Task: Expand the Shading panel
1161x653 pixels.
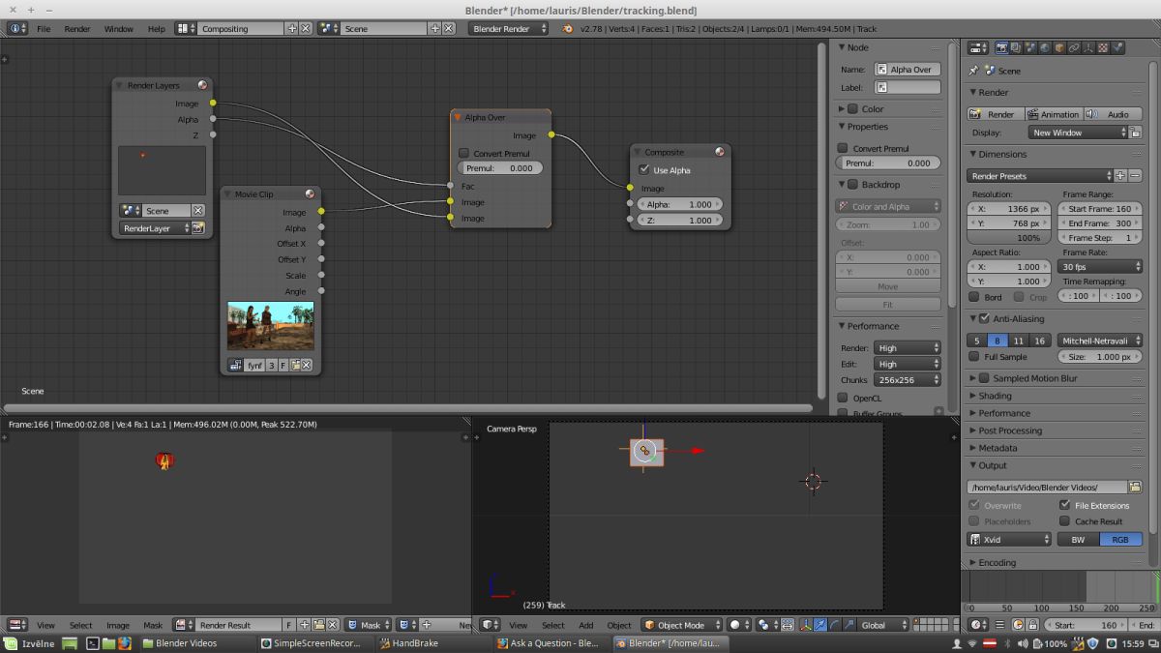Action: 995,396
